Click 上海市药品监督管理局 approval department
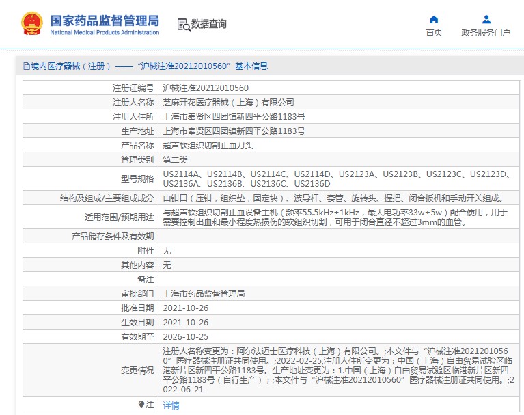This screenshot has height=415, width=524. 204,294
